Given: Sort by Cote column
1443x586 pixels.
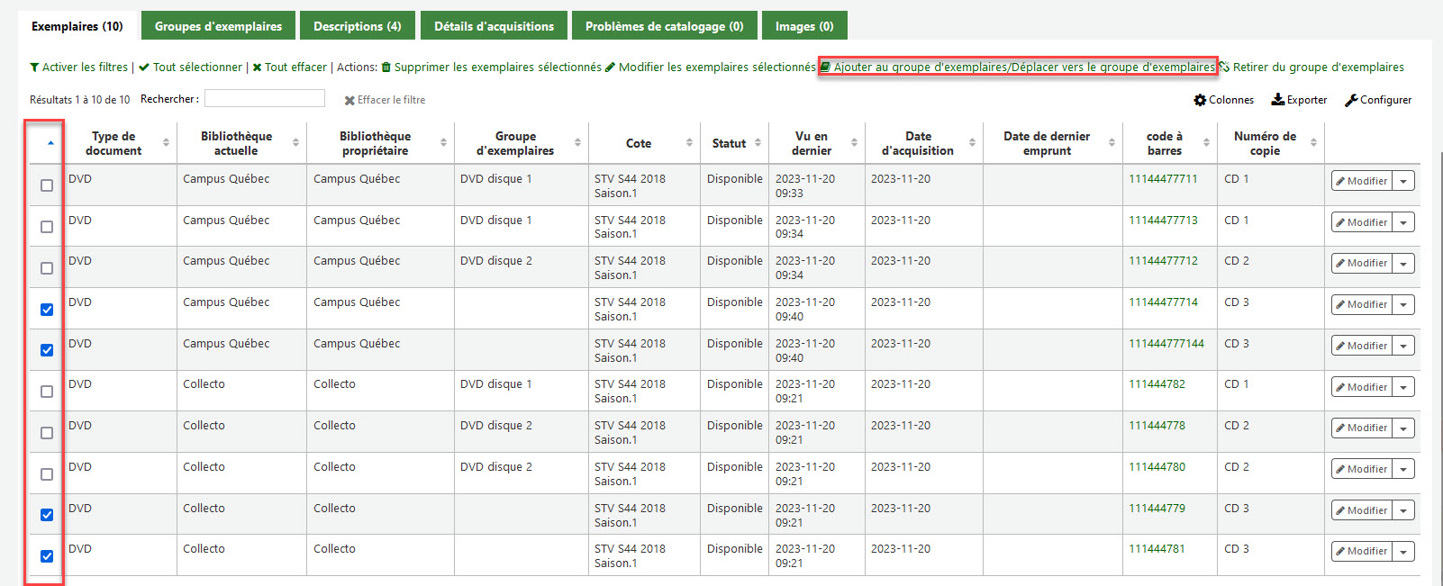Looking at the screenshot, I should tap(644, 143).
